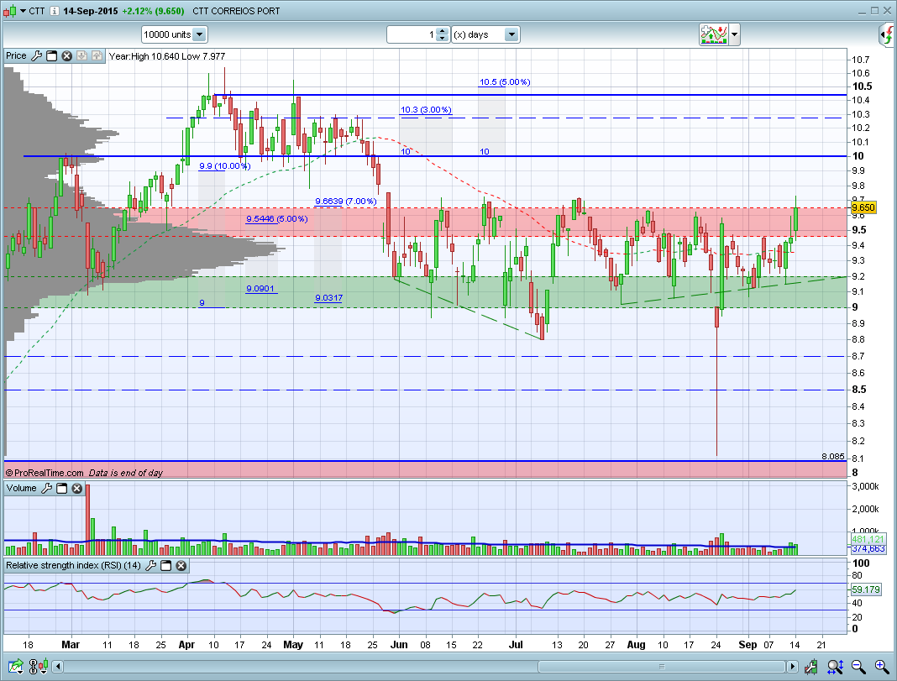This screenshot has height=681, width=897.
Task: Click the horizontal scrollbar right arrow
Action: [x=791, y=666]
